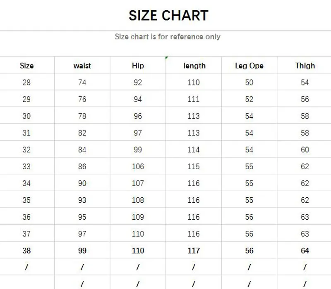Click waist value 90 in size 34 row
Screen dimensions: 331x289
click(82, 183)
